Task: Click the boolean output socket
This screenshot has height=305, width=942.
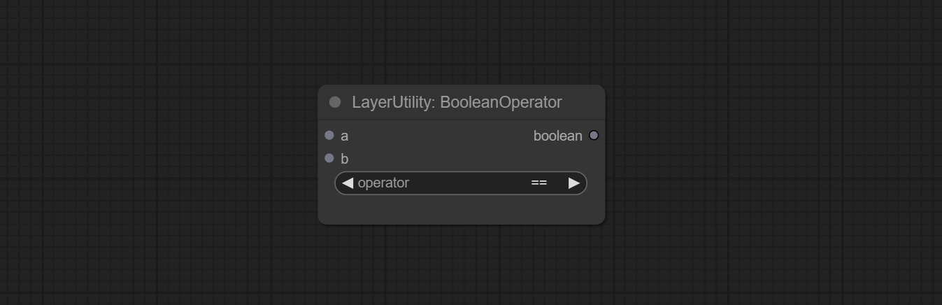Action: (x=594, y=135)
